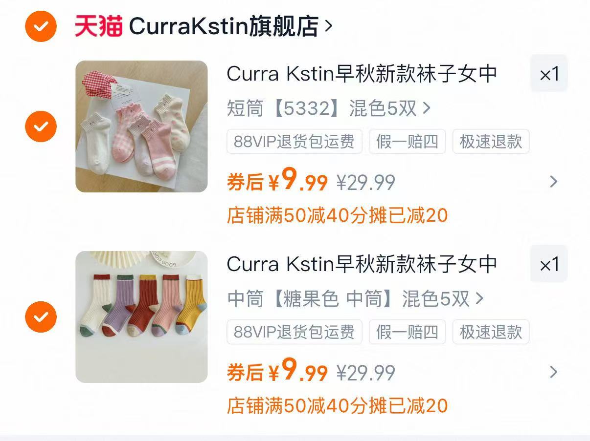This screenshot has height=441, width=590.
Task: Tap the first 88VIP退货包运费 tag
Action: (295, 142)
